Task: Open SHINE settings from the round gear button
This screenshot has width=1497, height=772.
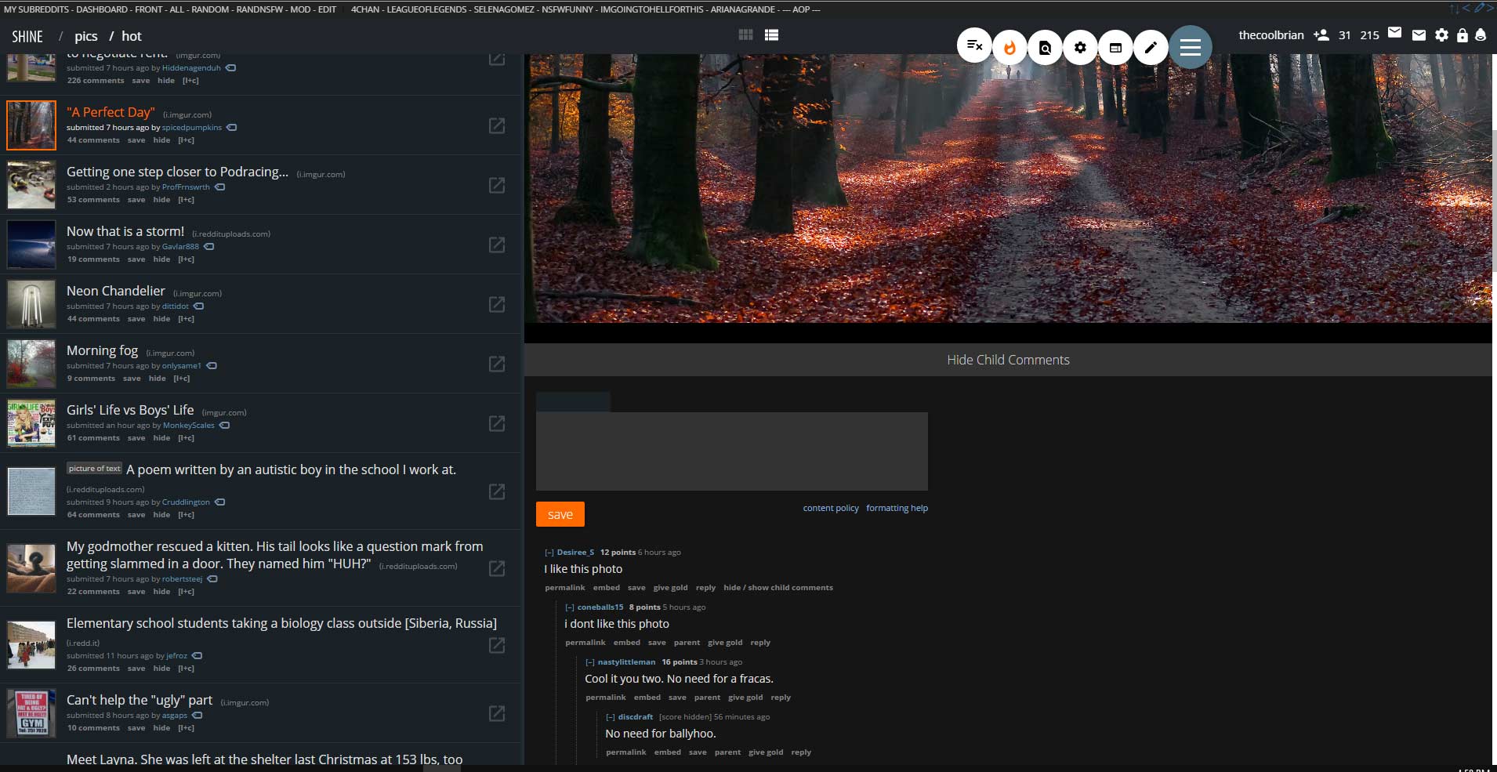Action: point(1080,47)
